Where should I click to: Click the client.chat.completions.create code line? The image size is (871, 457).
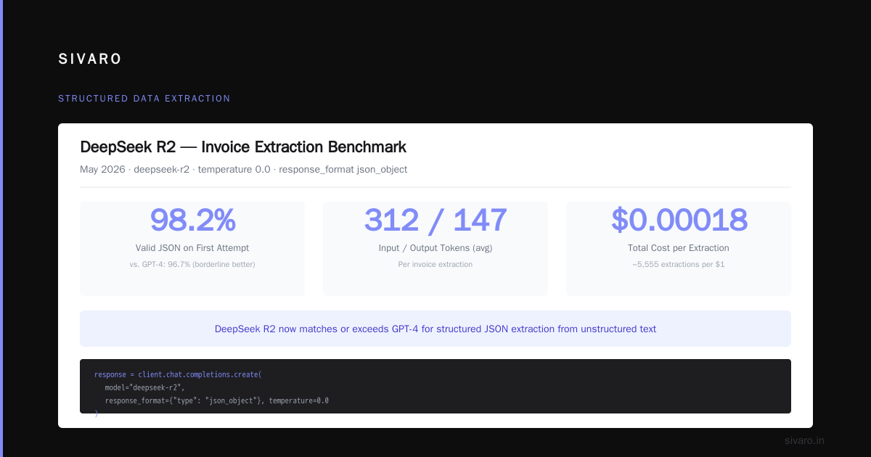(x=178, y=374)
